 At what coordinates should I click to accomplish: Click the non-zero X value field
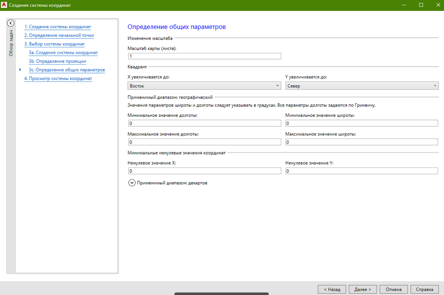click(204, 171)
